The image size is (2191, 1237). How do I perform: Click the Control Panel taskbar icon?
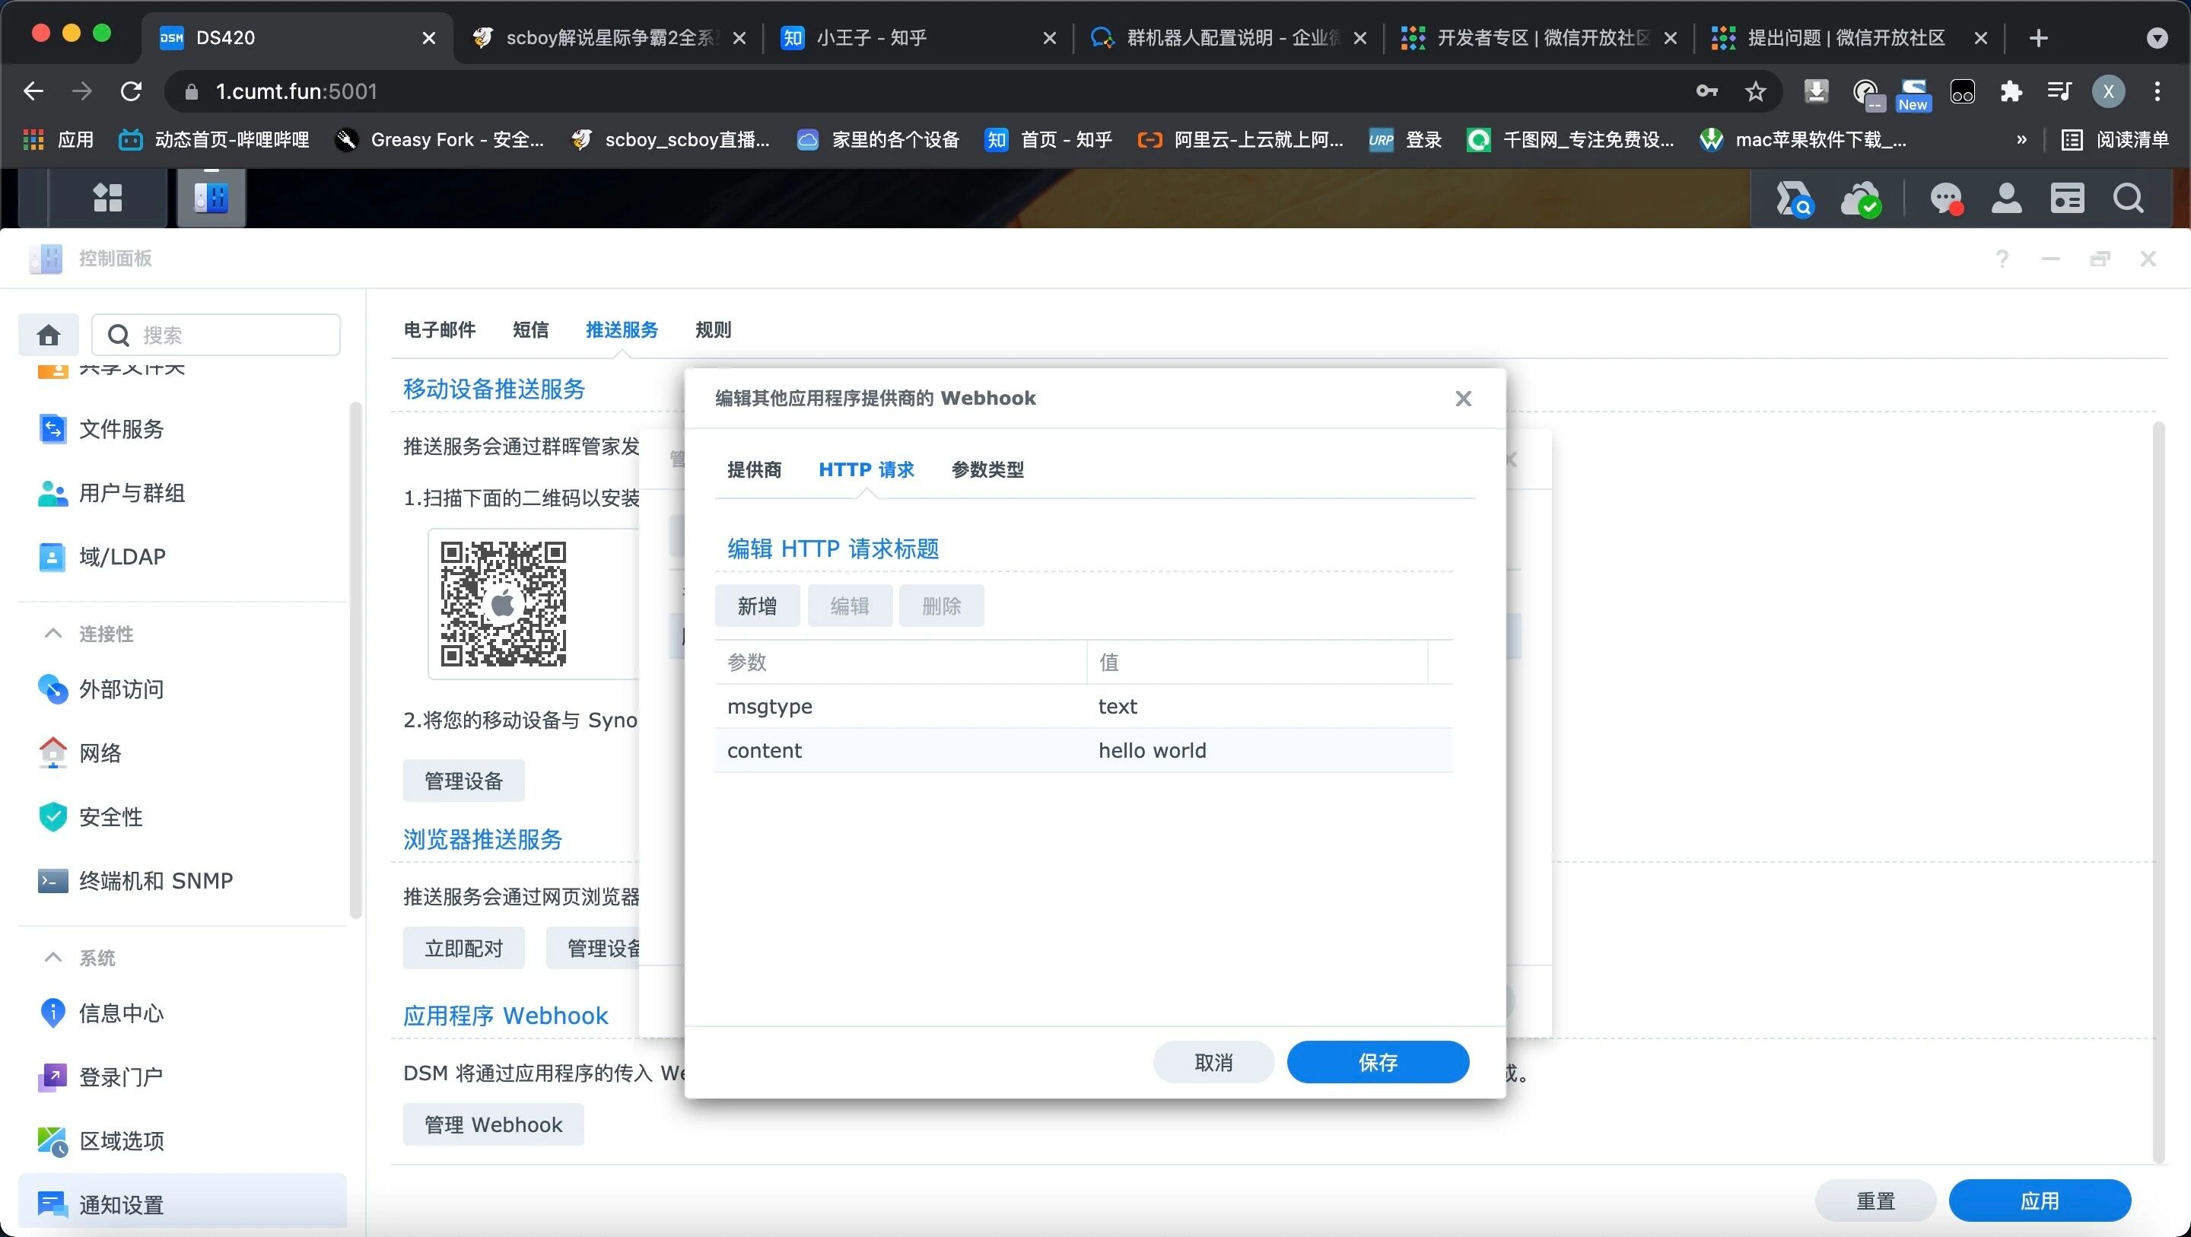pyautogui.click(x=211, y=197)
